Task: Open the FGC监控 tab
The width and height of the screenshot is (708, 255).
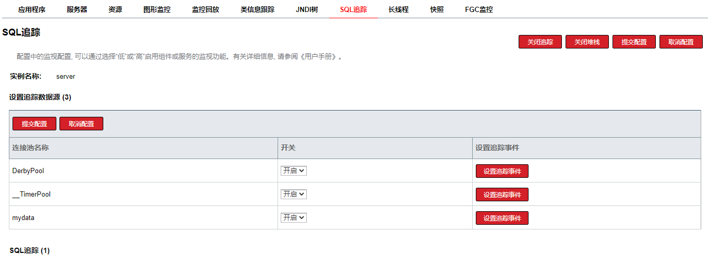Action: pos(479,9)
